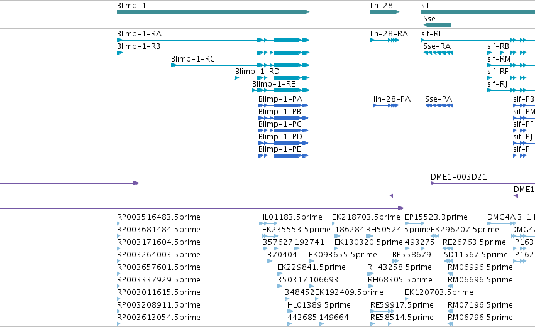Select the RP003264003.5prime label
The height and width of the screenshot is (327, 535).
tap(158, 255)
